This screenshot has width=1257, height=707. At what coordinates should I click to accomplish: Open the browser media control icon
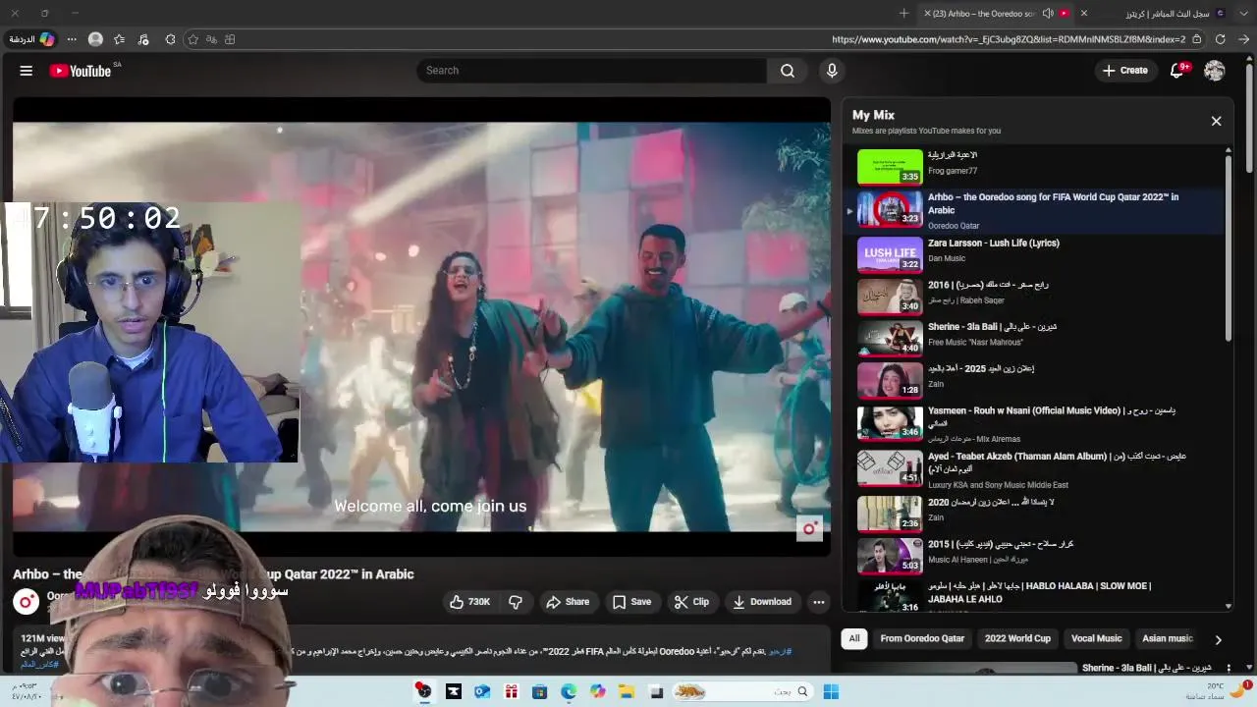[143, 39]
